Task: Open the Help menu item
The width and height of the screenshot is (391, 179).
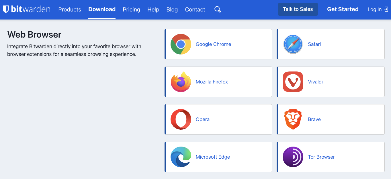Action: pyautogui.click(x=153, y=9)
